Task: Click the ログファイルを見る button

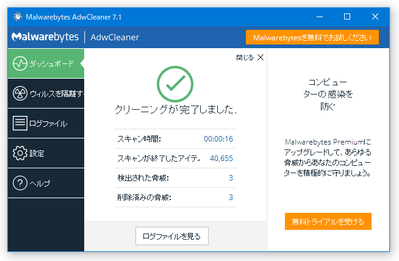Action: pos(172,236)
